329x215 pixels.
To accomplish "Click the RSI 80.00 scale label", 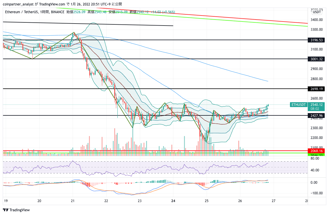I will pos(315,158).
